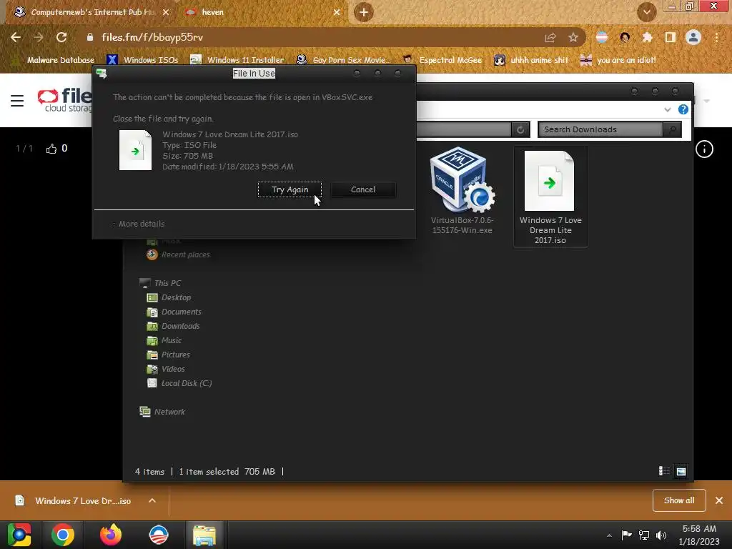Open Desktop folder in navigation pane

[169, 297]
